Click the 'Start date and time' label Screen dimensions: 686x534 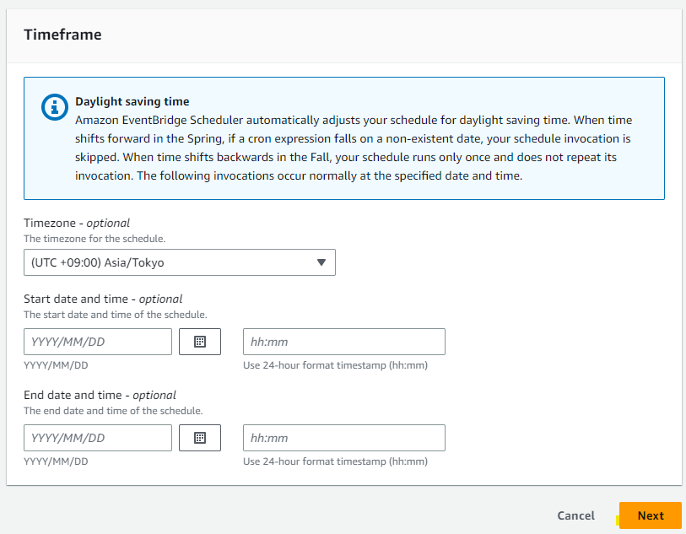click(x=103, y=299)
